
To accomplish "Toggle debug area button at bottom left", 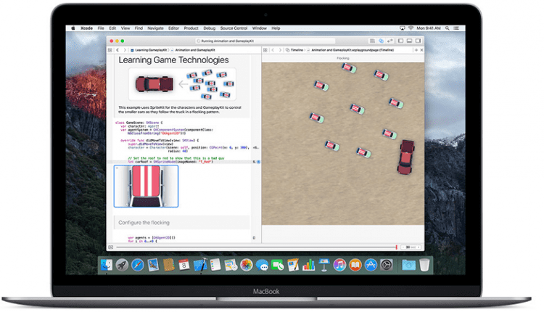I will (111, 247).
